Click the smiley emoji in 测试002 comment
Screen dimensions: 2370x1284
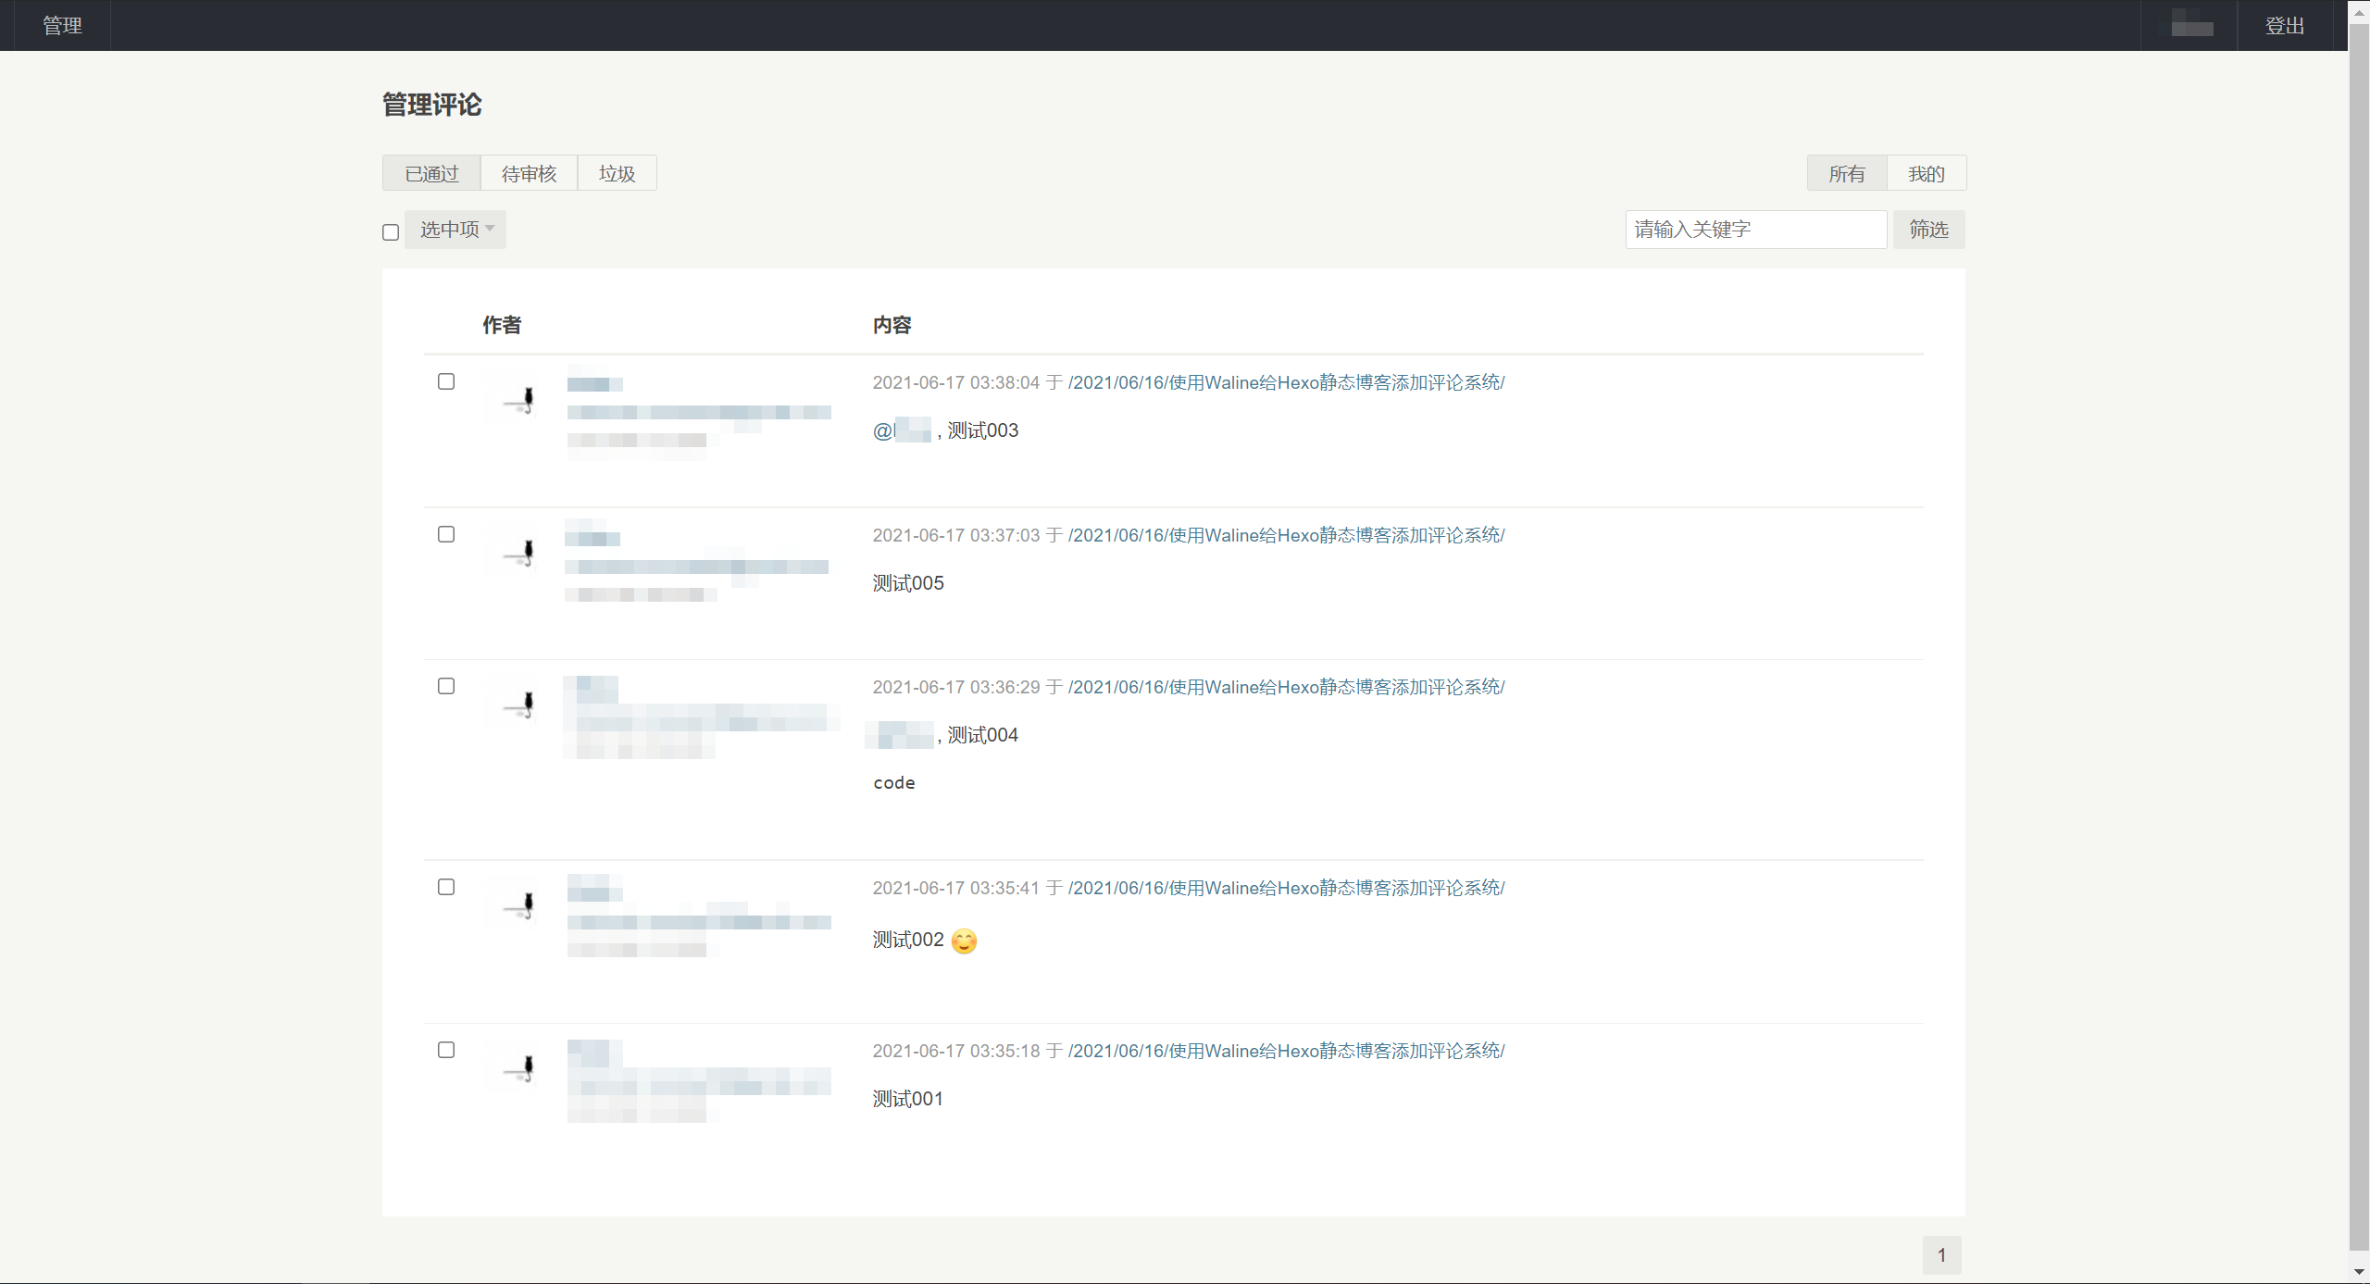964,941
